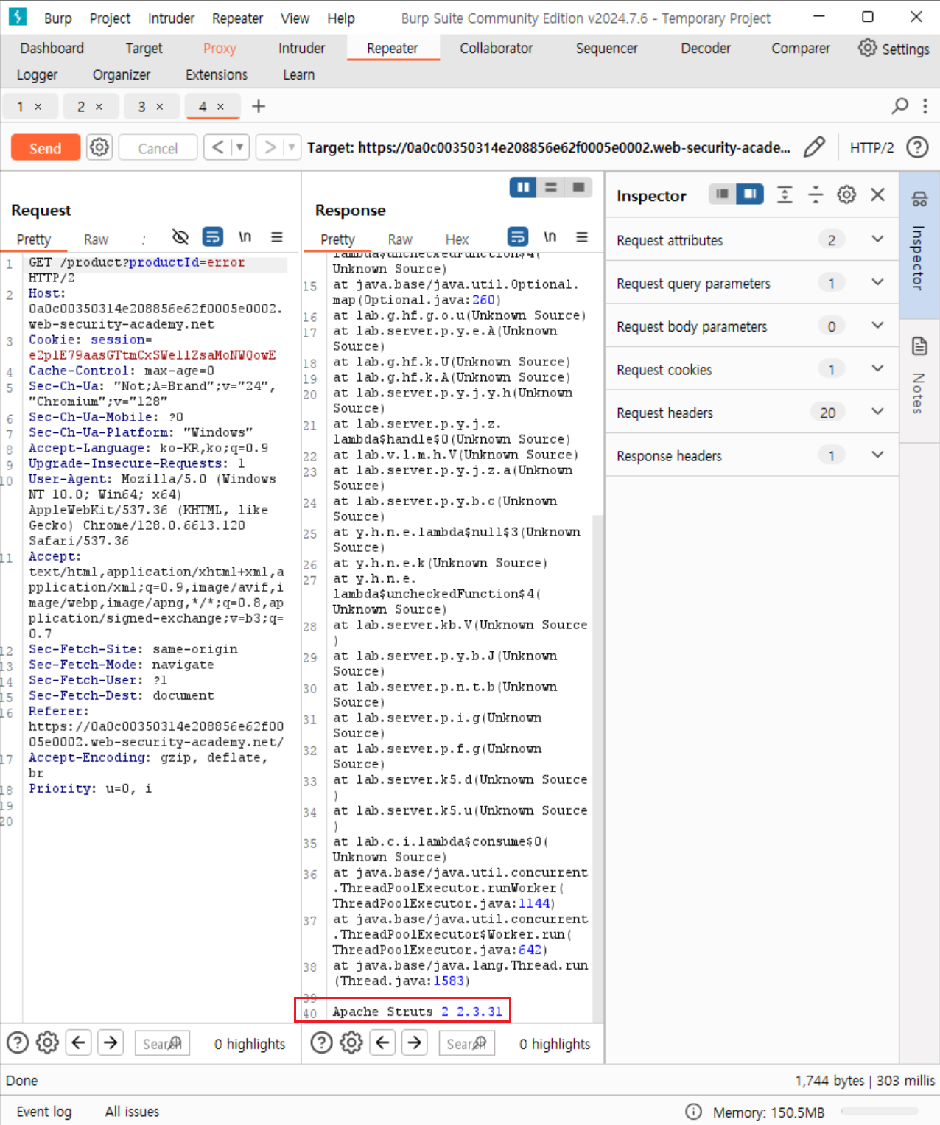
Task: Toggle hide non-printable in Request pane
Action: pos(180,236)
